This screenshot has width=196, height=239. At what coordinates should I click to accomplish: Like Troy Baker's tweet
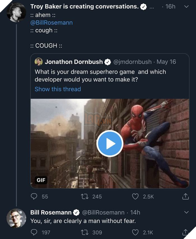pyautogui.click(x=135, y=197)
